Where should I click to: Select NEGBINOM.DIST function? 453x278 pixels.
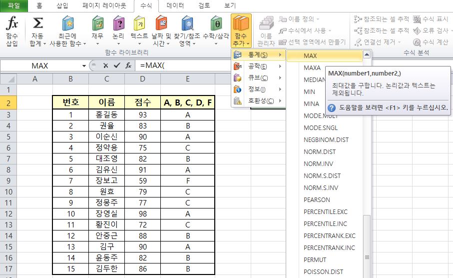(326, 139)
